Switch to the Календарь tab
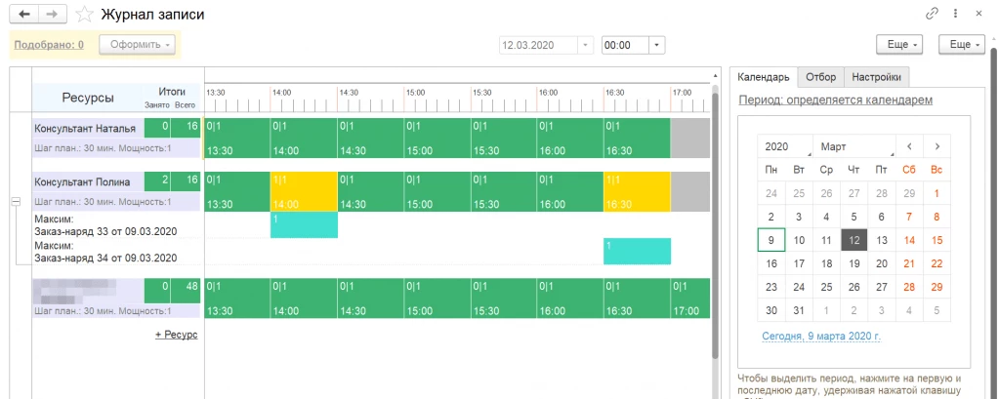 (764, 77)
